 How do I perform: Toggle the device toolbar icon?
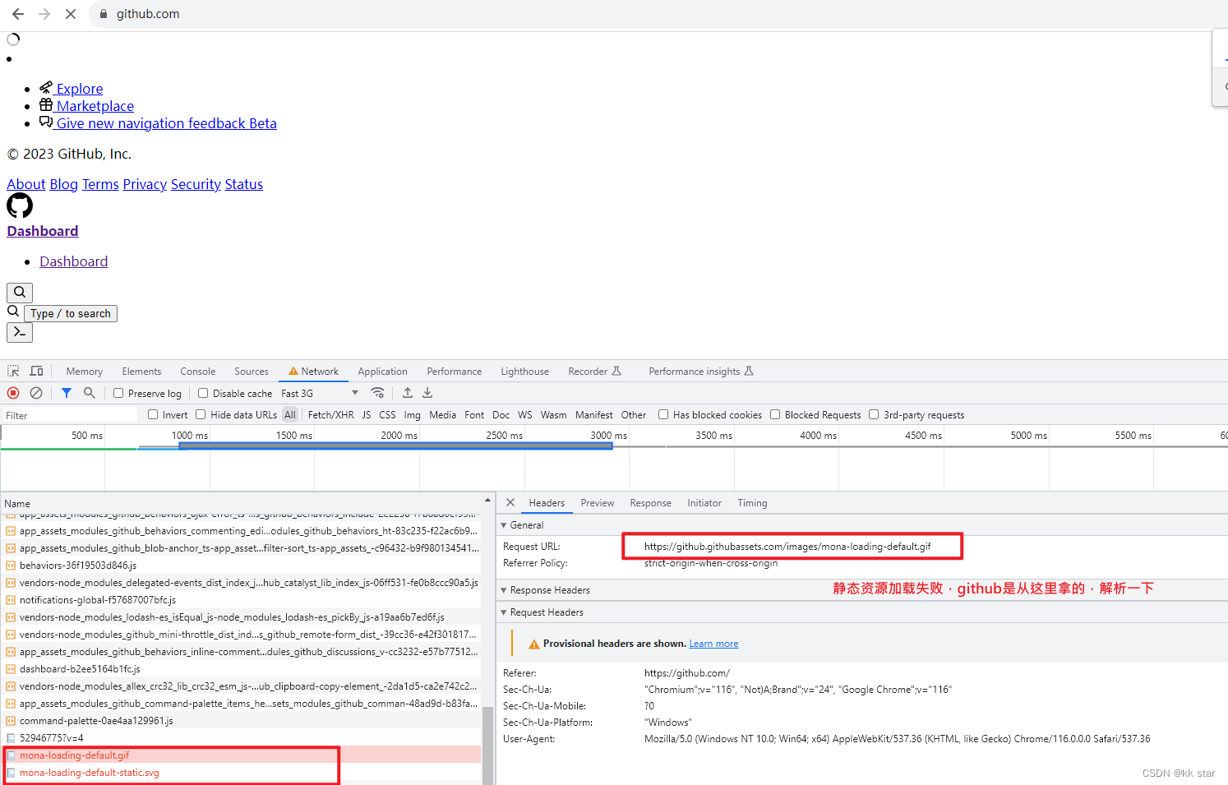36,372
